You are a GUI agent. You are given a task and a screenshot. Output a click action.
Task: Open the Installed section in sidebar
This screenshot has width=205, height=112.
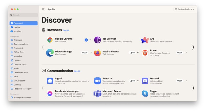pyautogui.click(x=17, y=31)
